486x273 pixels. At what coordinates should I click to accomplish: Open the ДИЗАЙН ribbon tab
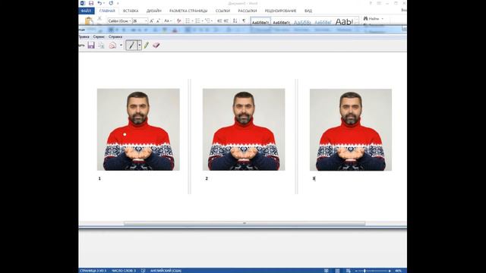[x=154, y=11]
